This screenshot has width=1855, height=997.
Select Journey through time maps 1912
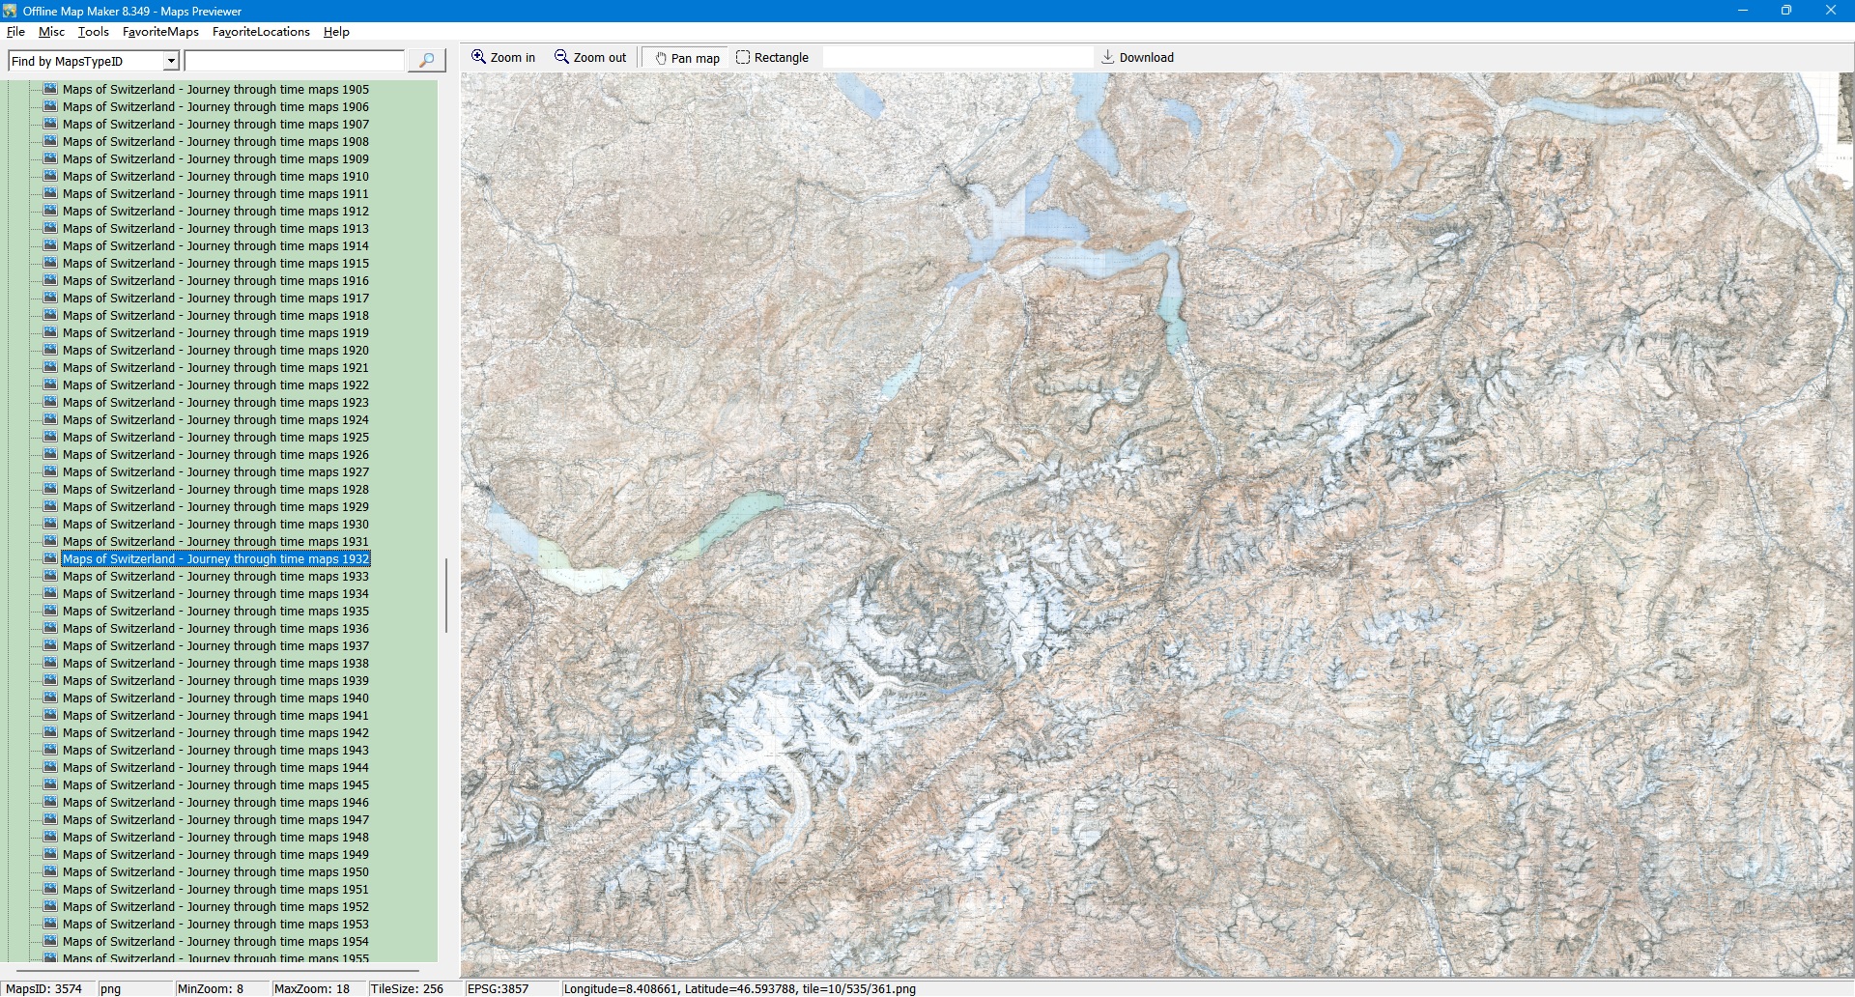(x=215, y=212)
